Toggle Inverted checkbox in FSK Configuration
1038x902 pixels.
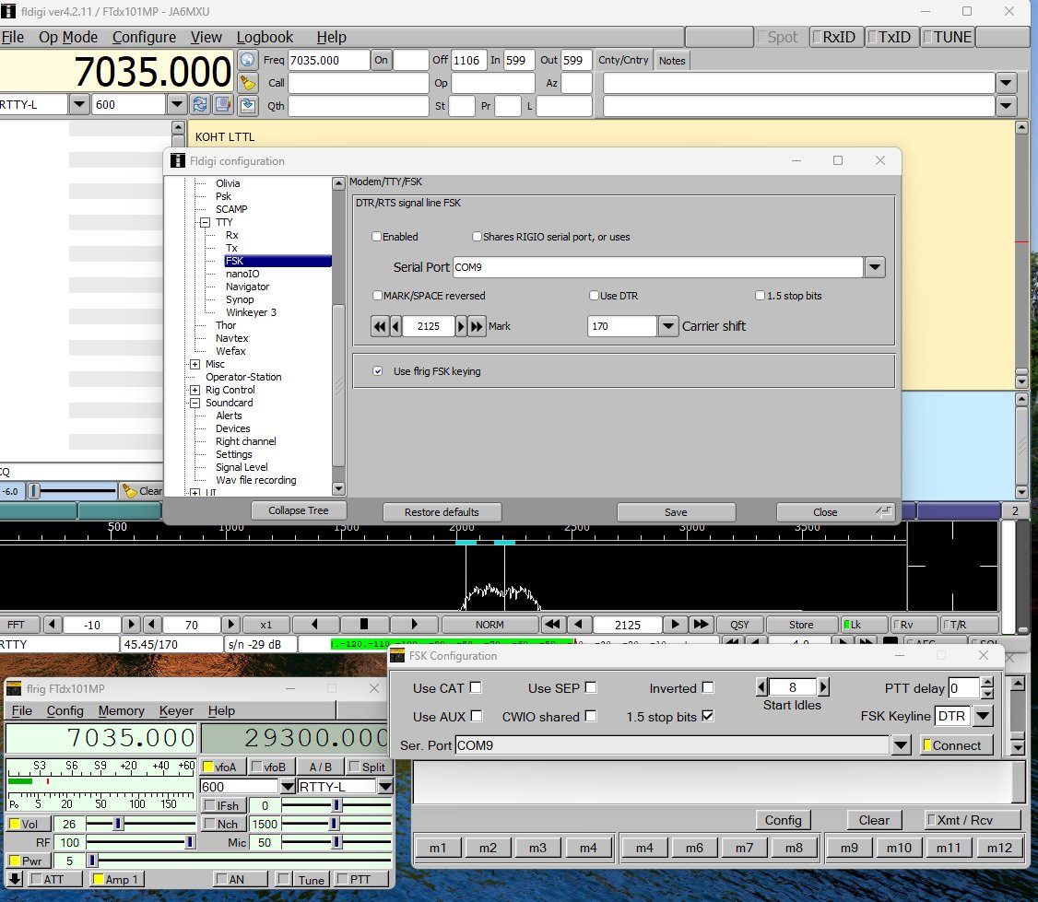pyautogui.click(x=708, y=687)
